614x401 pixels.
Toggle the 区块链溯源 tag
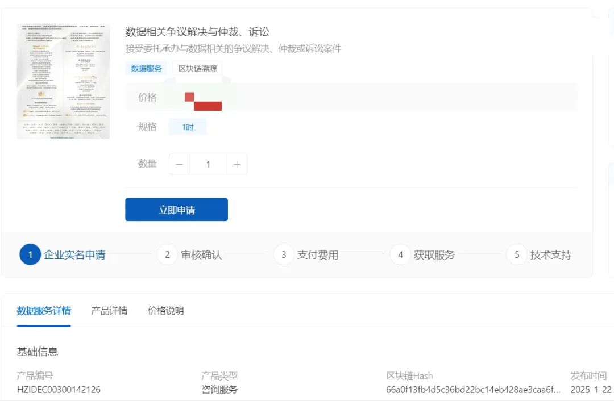click(x=196, y=68)
